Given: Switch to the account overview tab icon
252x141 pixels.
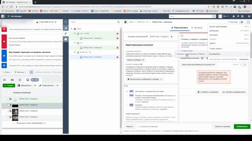Looking at the screenshot, I should click(x=4, y=80).
